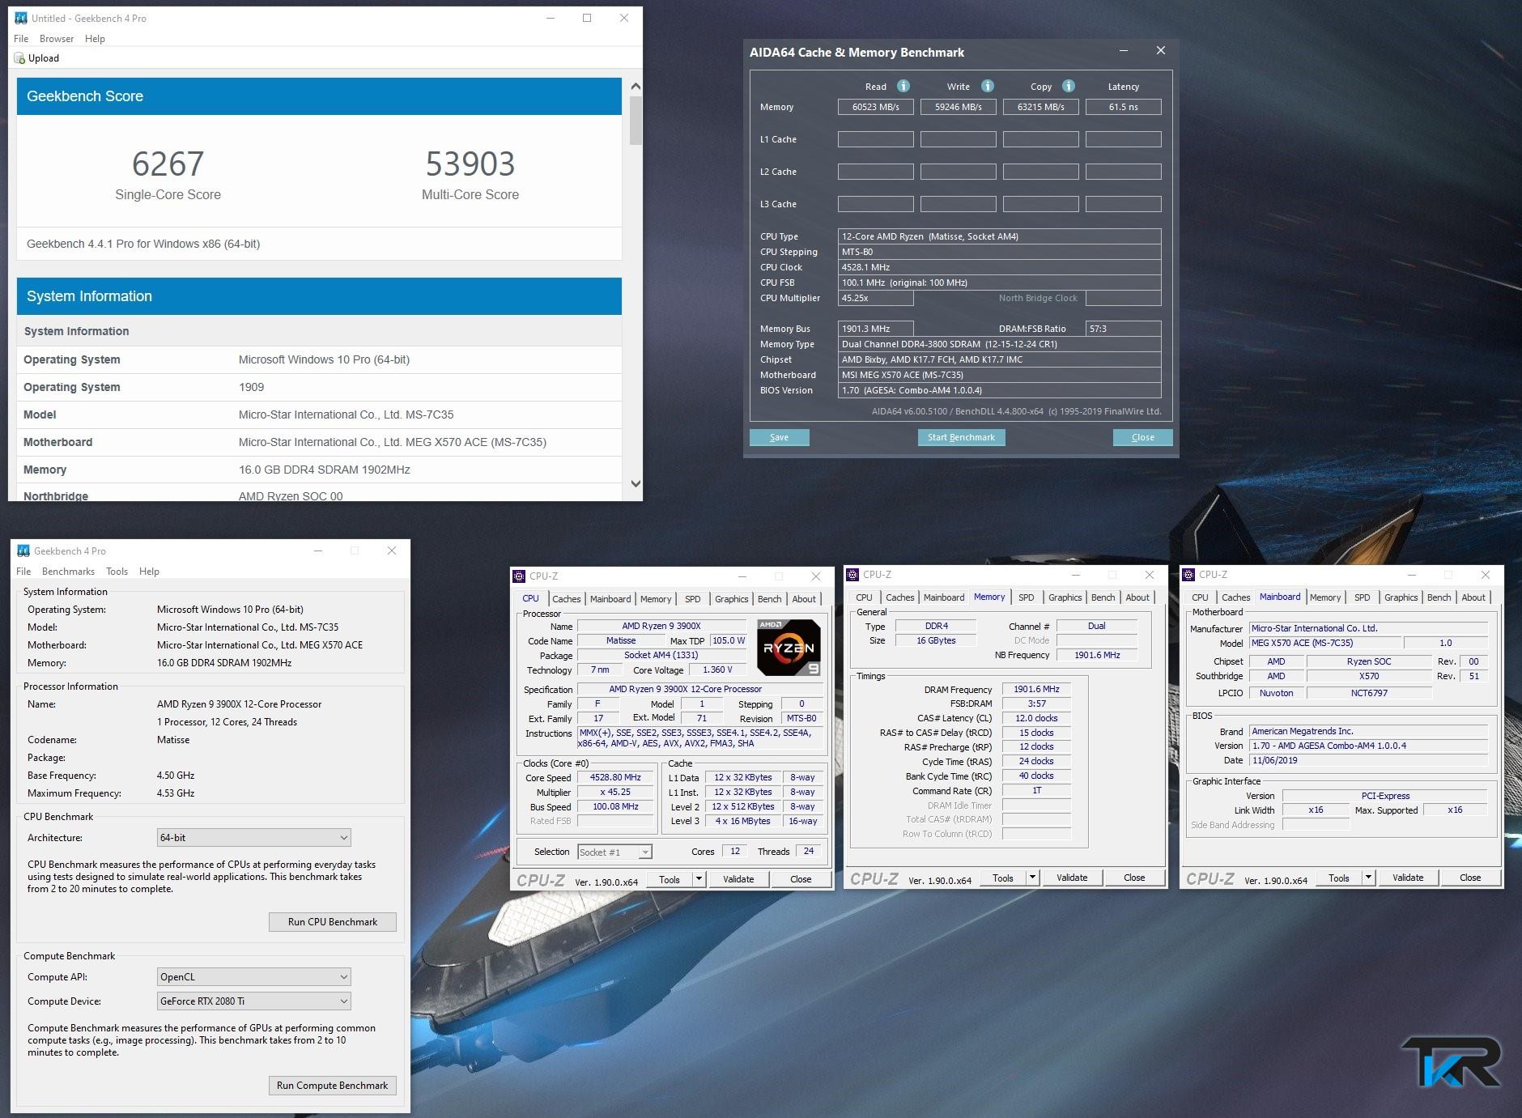
Task: Click multi-core score 53903
Action: click(x=470, y=164)
